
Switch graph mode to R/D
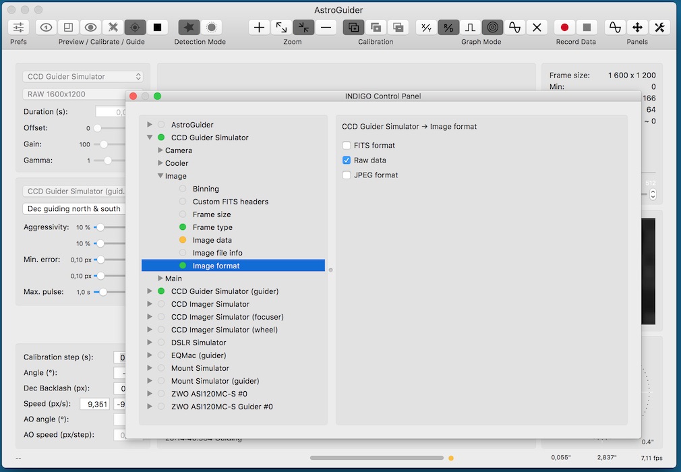(x=448, y=28)
